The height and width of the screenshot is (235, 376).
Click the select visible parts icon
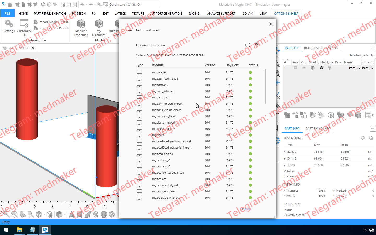click(x=296, y=115)
